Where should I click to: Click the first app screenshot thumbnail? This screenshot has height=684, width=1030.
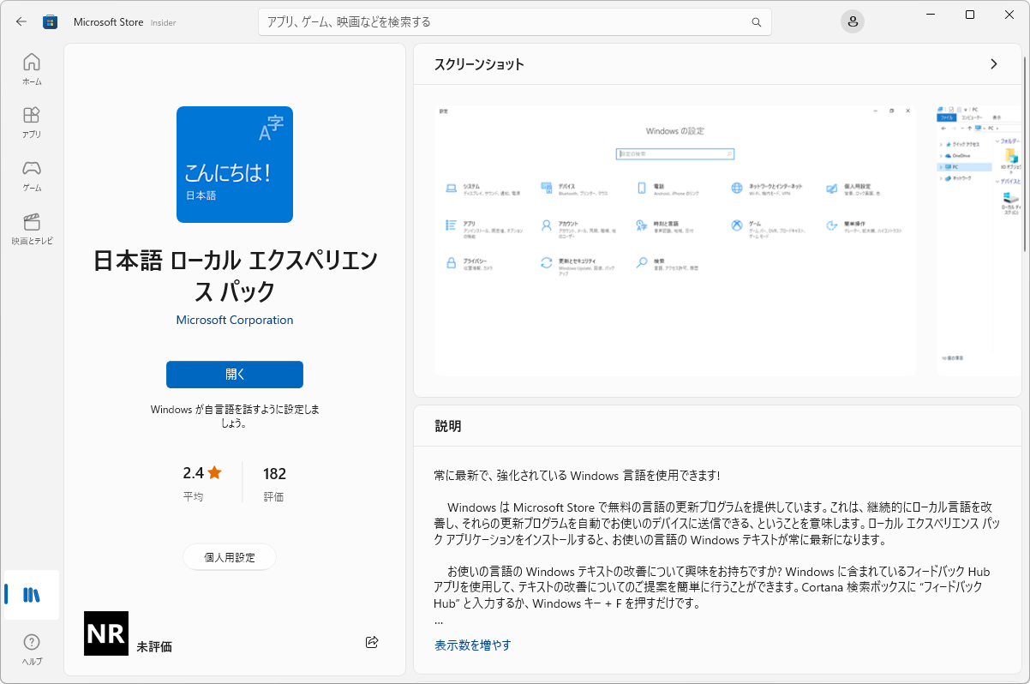click(674, 241)
